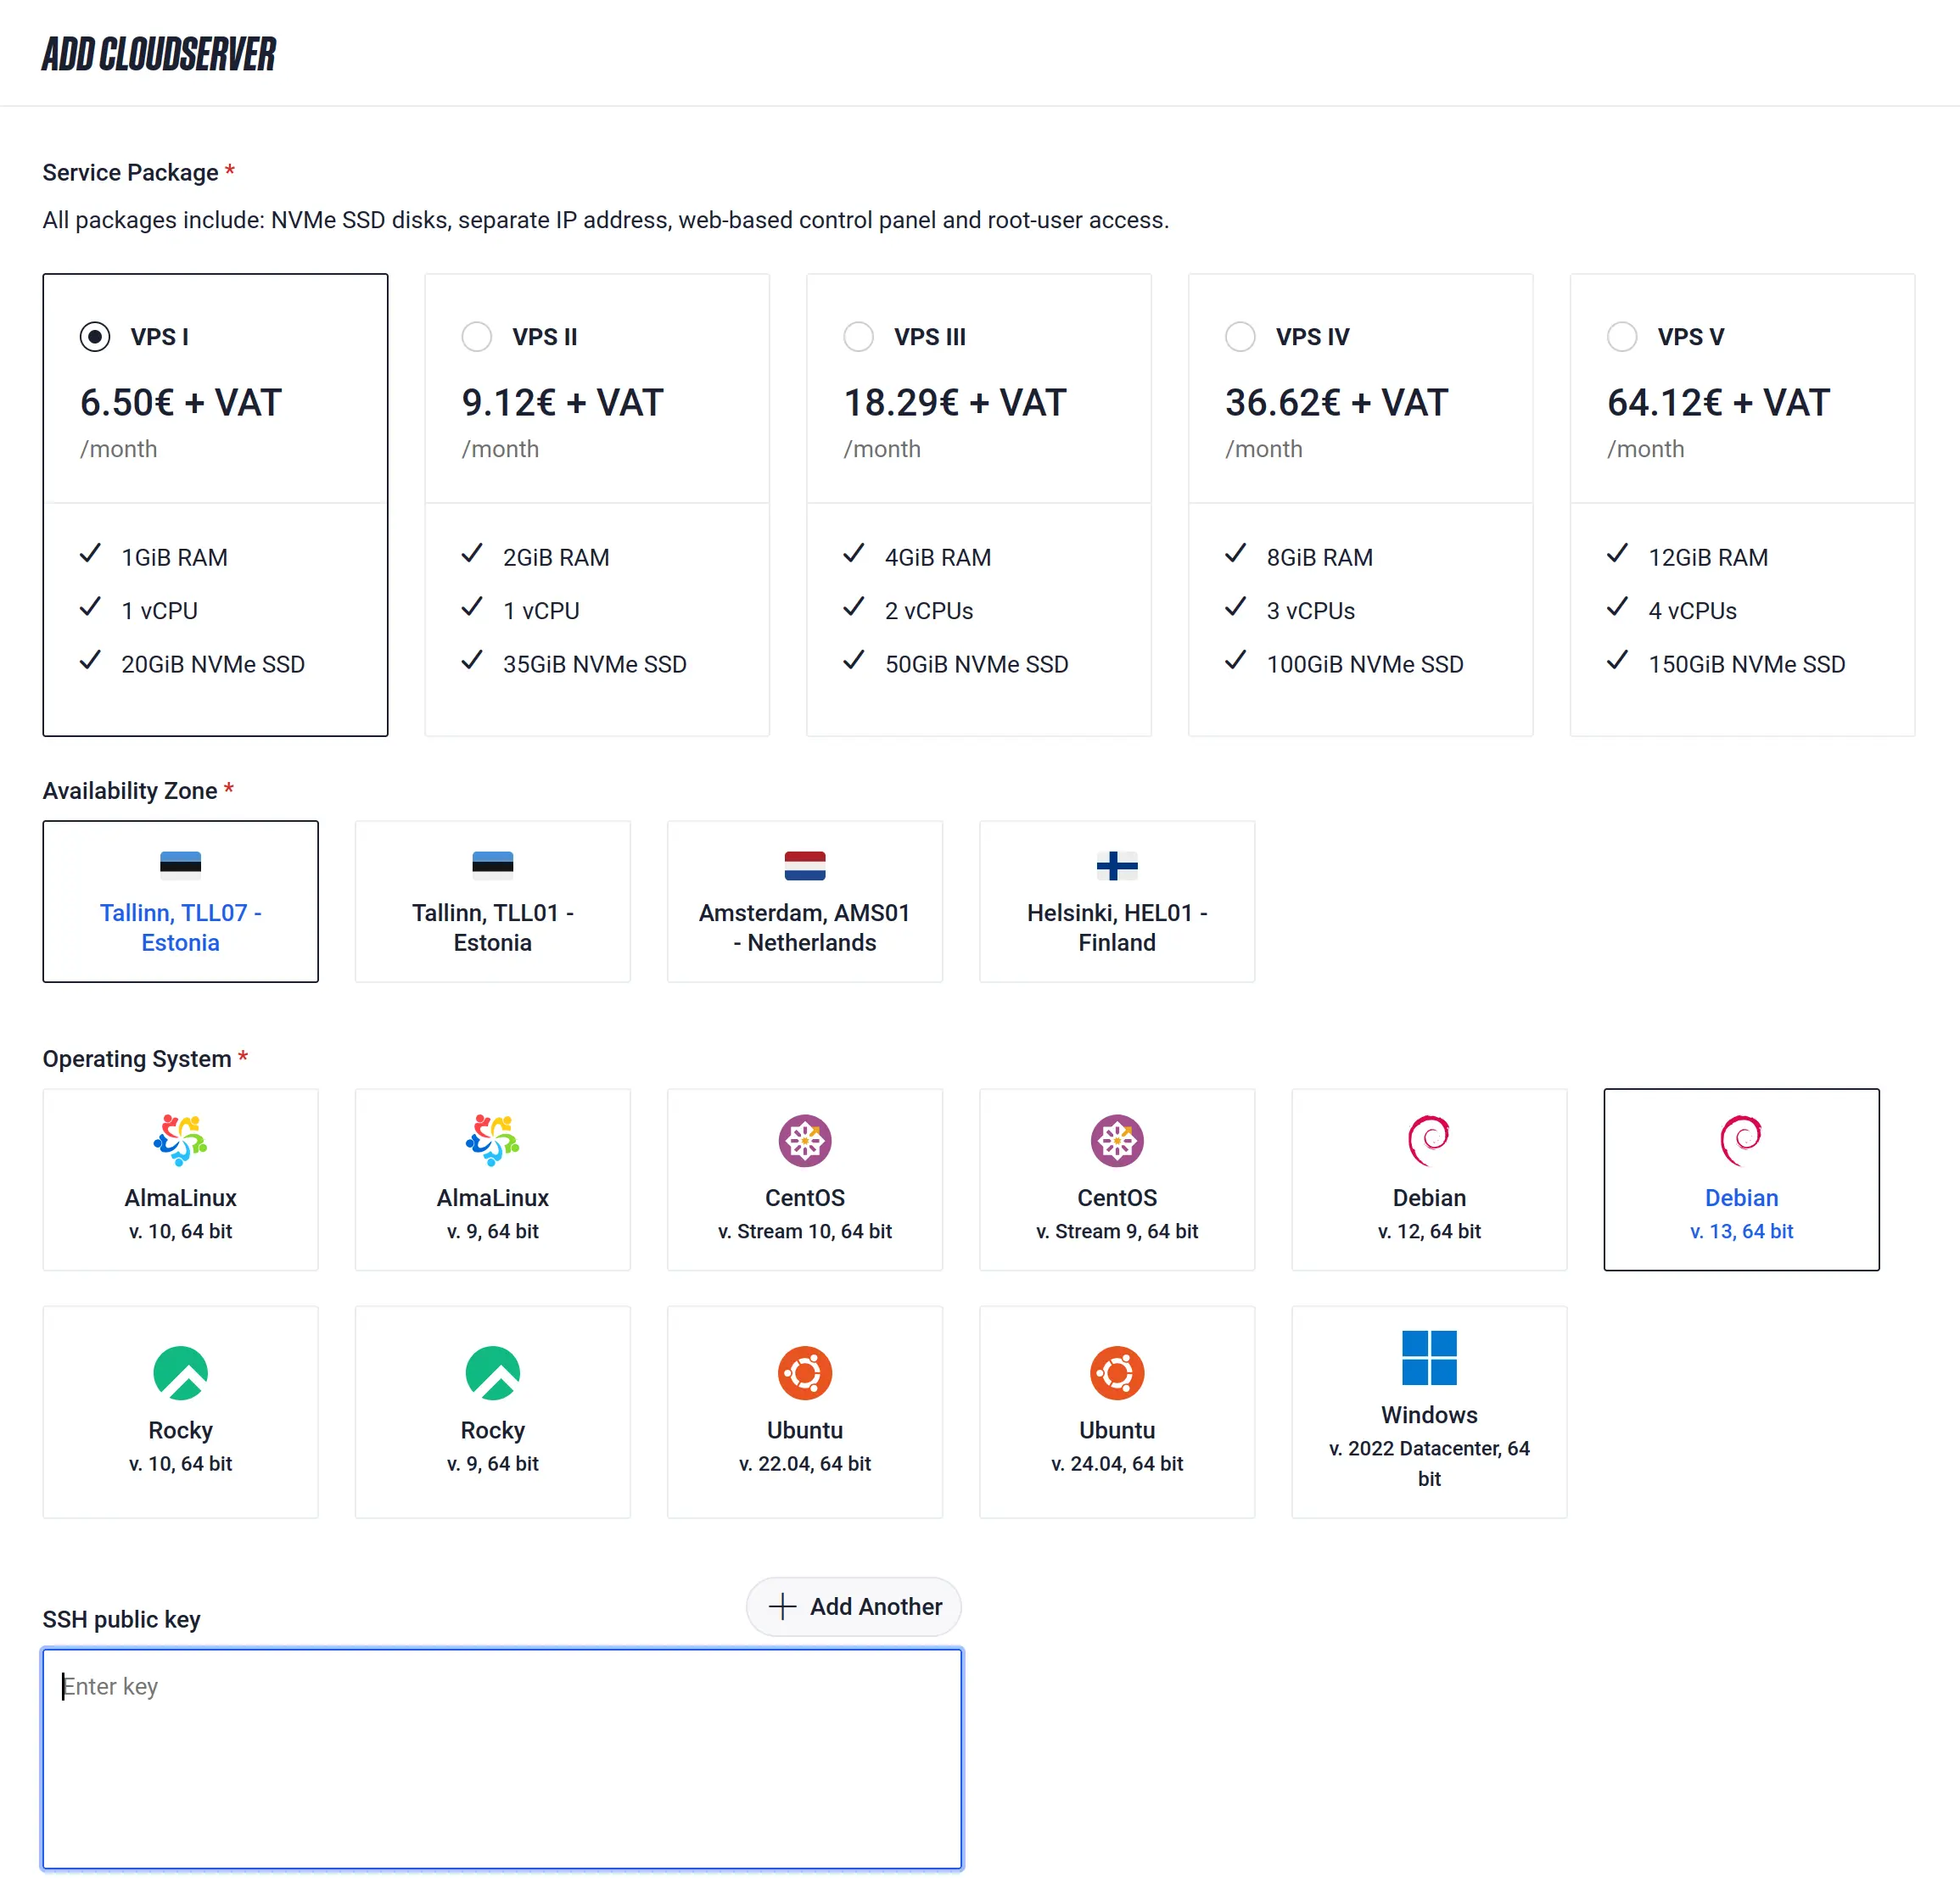Click the Netherlands flag for Amsterdam AMS01
Screen dimensions: 1960x1888
[x=804, y=864]
